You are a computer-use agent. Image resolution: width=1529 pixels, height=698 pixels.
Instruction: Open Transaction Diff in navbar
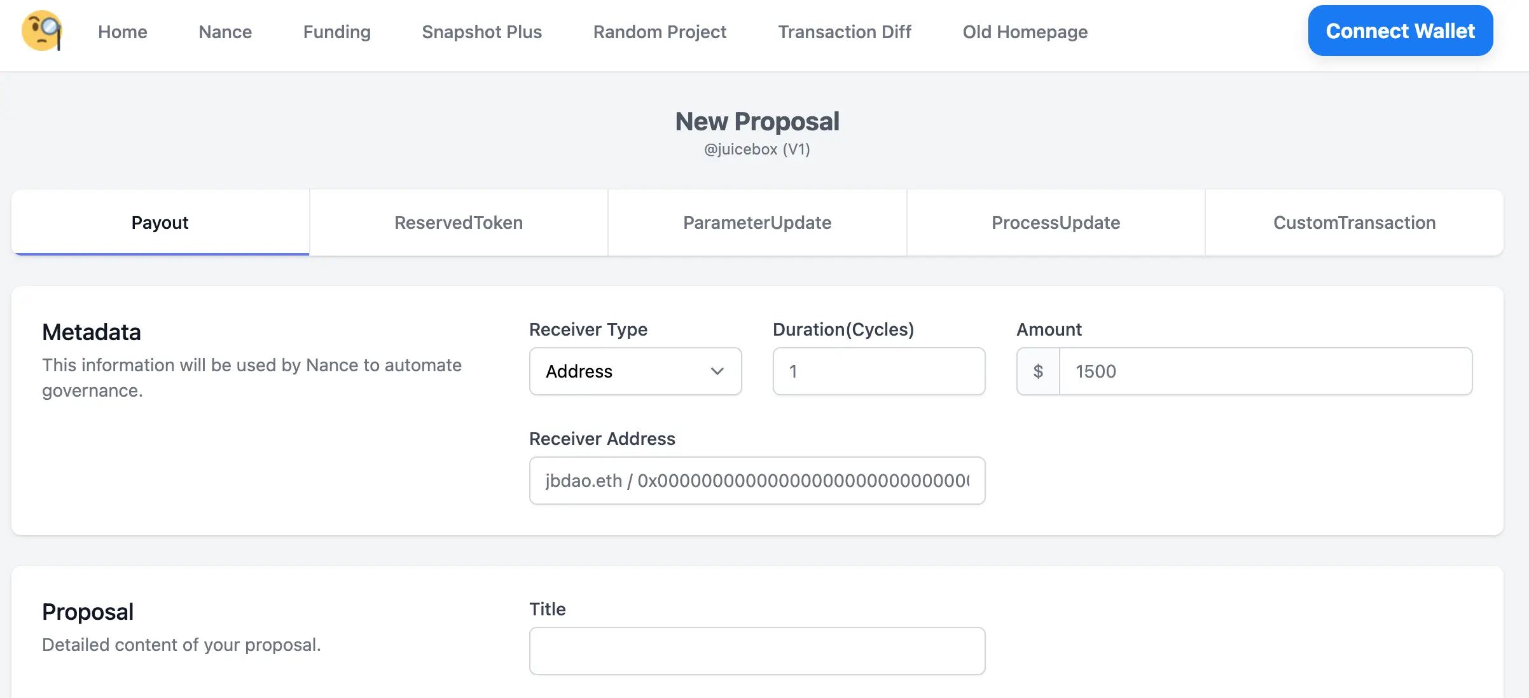coord(845,32)
